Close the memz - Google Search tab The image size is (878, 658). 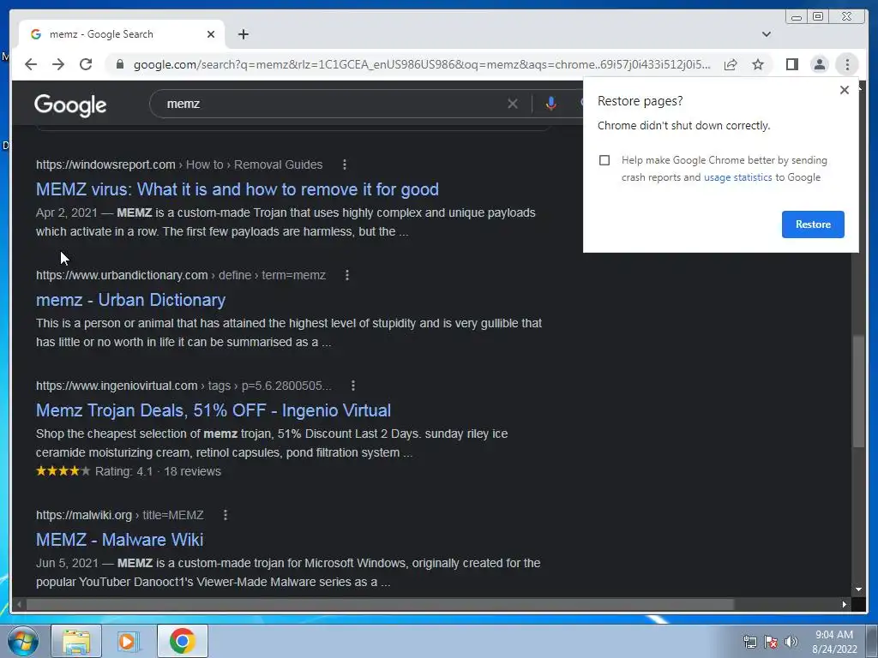[x=211, y=34]
